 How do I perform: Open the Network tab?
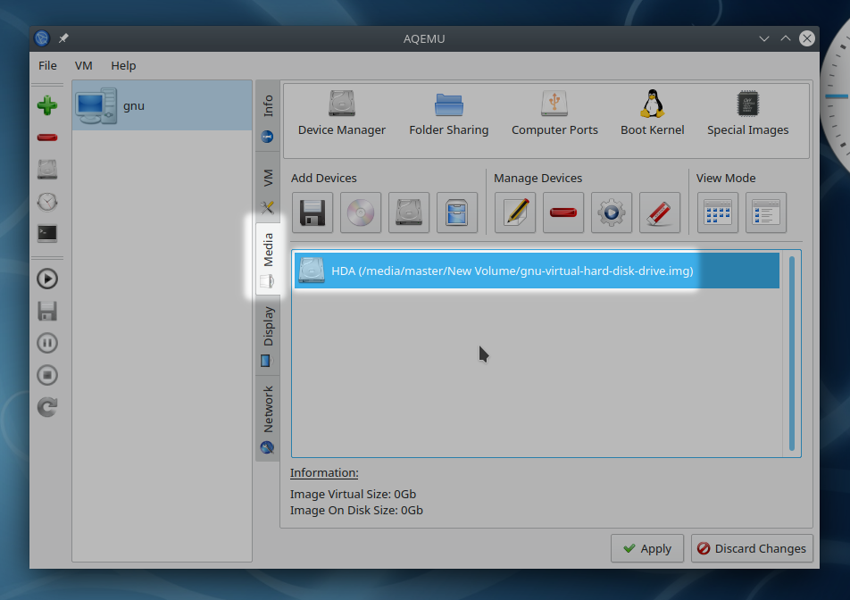click(268, 419)
